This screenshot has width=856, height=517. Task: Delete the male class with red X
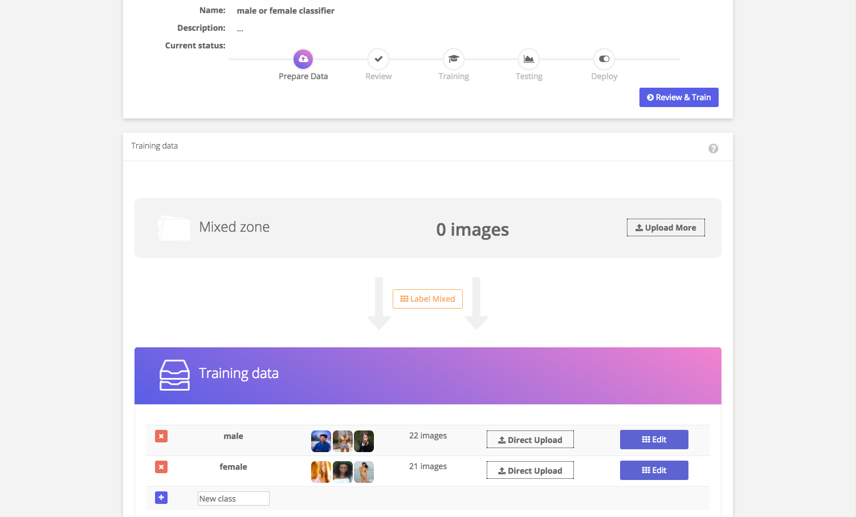coord(161,436)
